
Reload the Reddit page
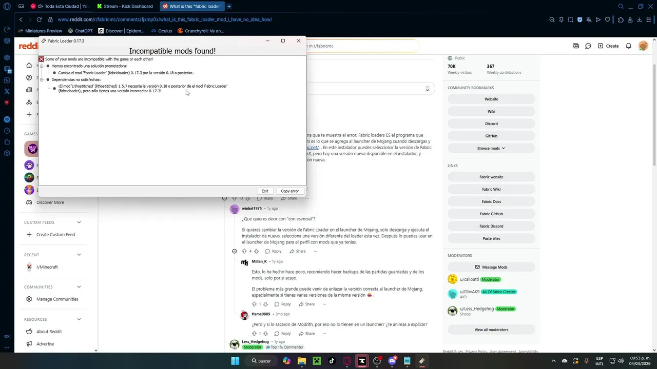(x=39, y=19)
